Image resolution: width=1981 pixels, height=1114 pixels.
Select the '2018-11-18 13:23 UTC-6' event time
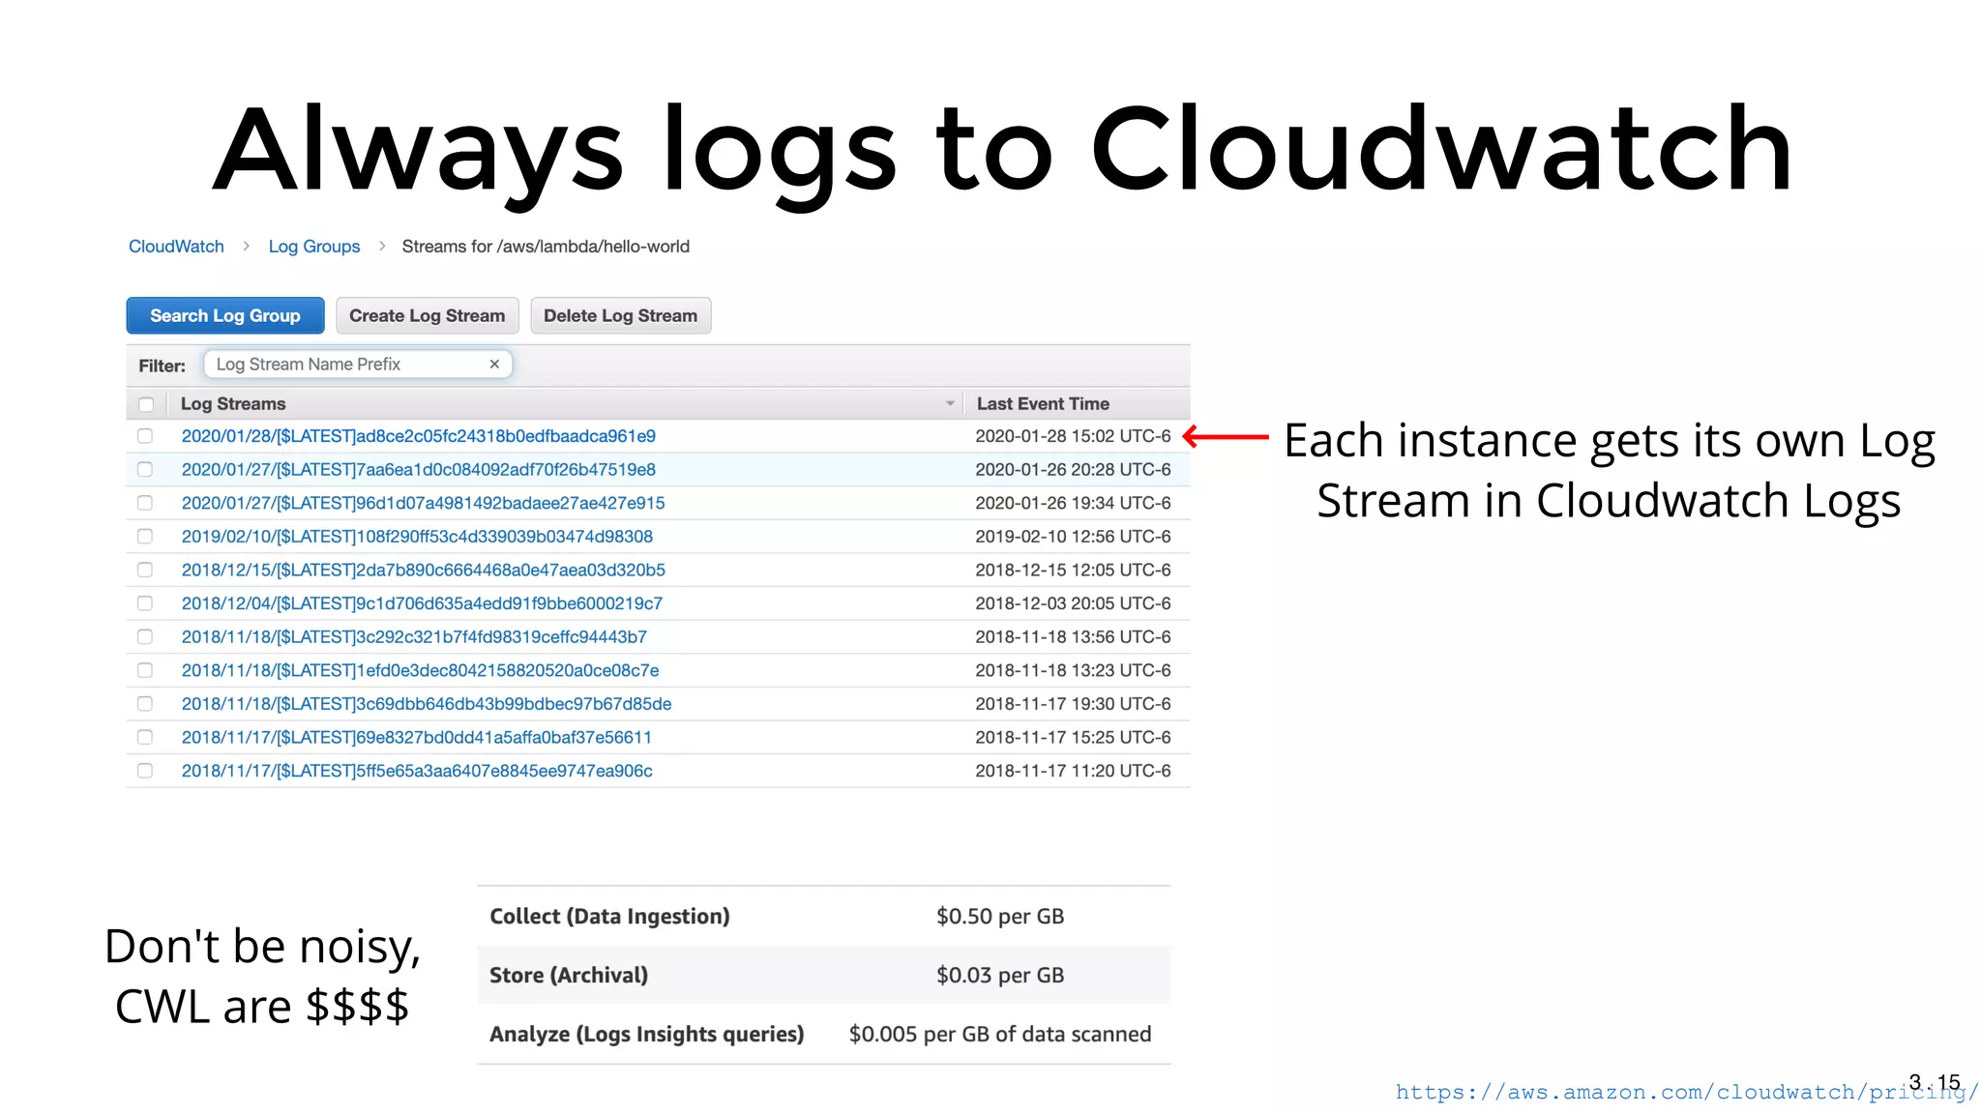click(x=1073, y=670)
